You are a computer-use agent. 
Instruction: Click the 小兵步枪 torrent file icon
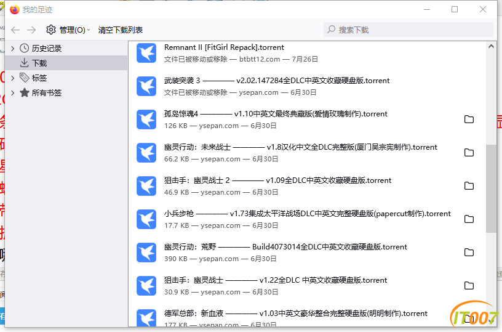pyautogui.click(x=146, y=219)
